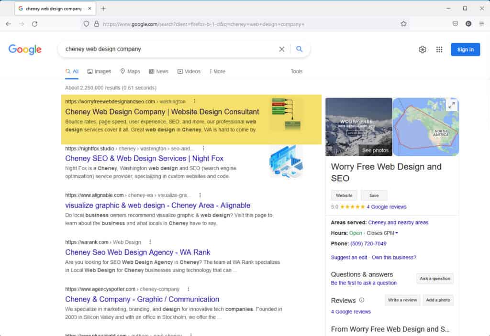Click the Night Fox result thumbnail image
The image size is (490, 336).
coord(286,162)
